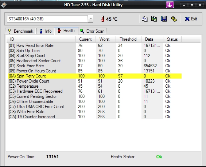Click the purple download-arrow title bar icon

tap(170, 5)
